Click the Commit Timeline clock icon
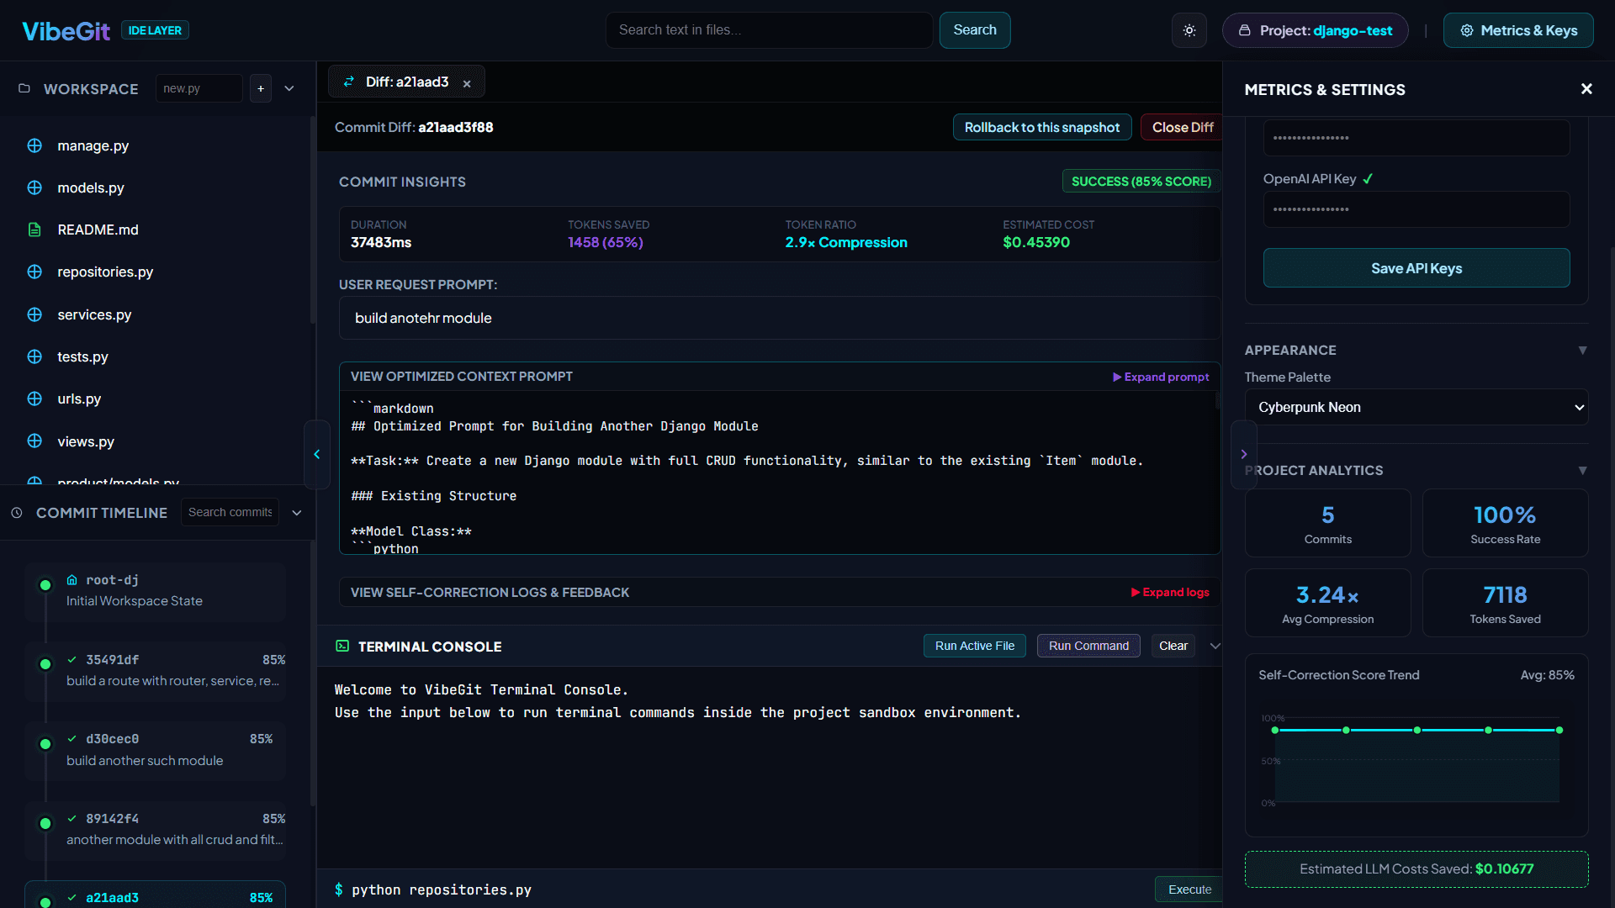This screenshot has height=908, width=1615. [17, 513]
